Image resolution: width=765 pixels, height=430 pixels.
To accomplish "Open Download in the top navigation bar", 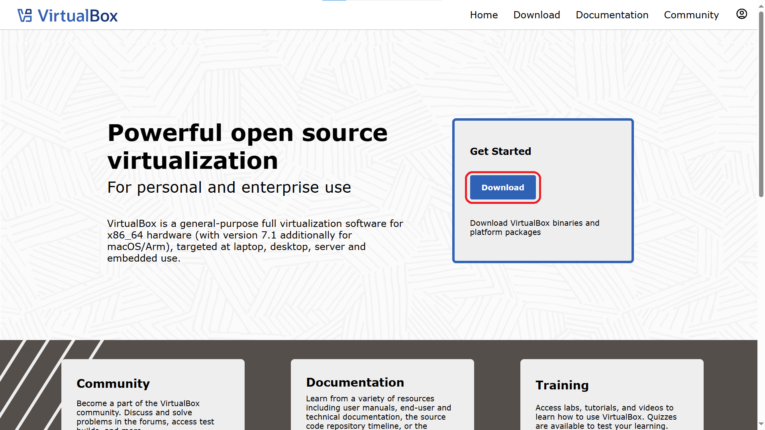I will coord(537,15).
